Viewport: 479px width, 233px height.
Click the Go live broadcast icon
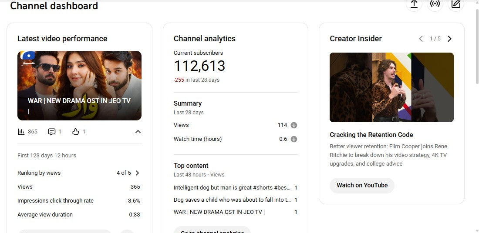pos(435,4)
